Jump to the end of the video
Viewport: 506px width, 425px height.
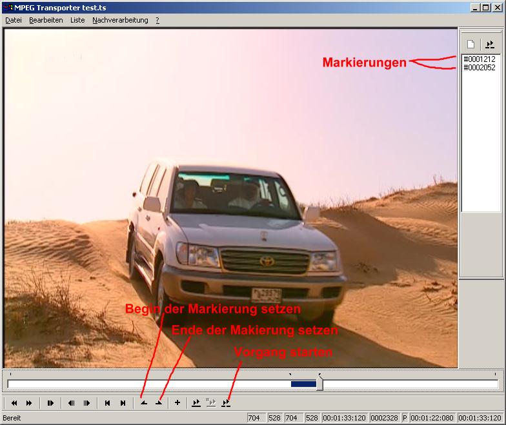coord(123,403)
